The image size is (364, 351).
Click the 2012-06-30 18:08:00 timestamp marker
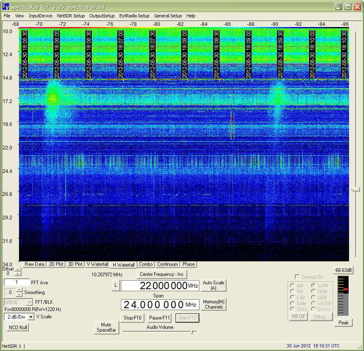tap(184, 54)
